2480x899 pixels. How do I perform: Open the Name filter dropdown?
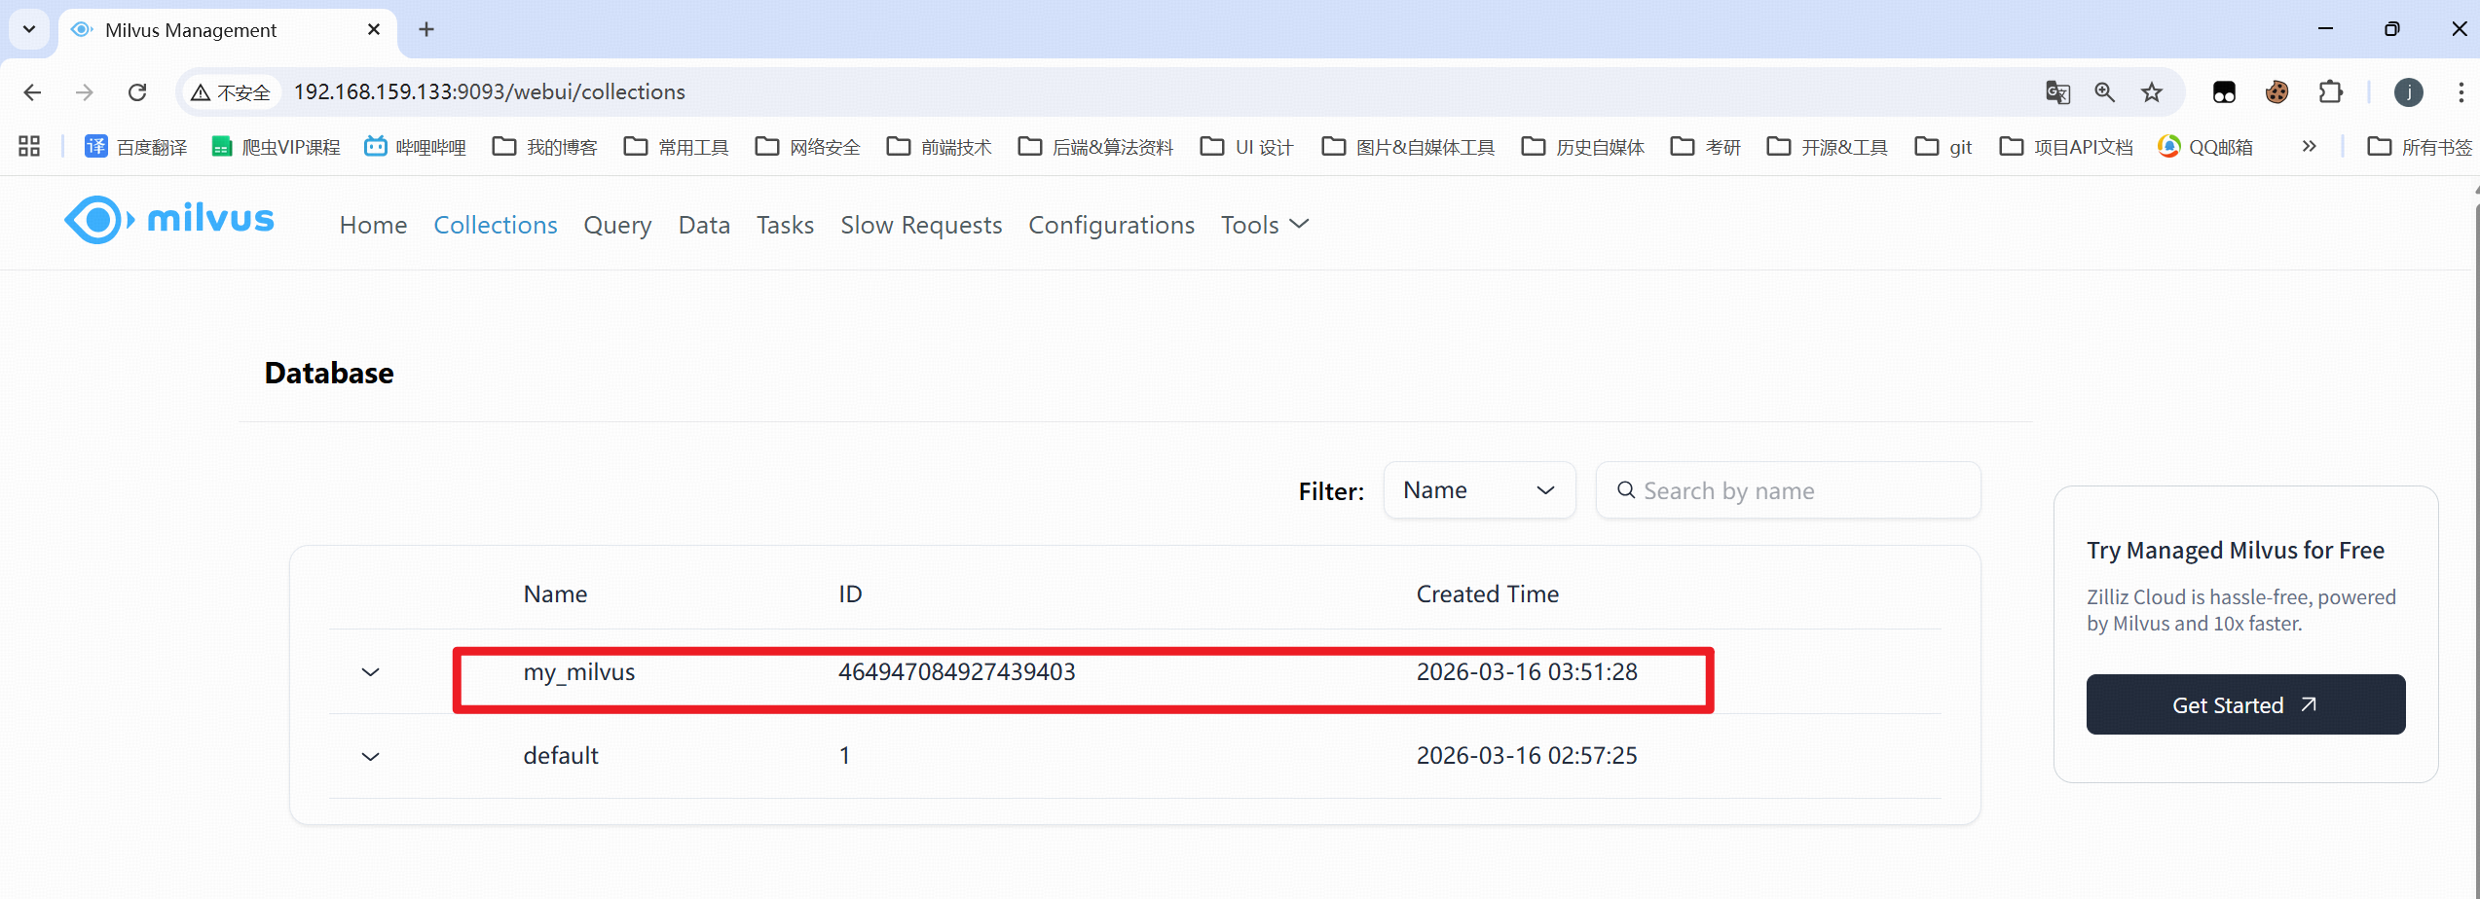[1479, 490]
